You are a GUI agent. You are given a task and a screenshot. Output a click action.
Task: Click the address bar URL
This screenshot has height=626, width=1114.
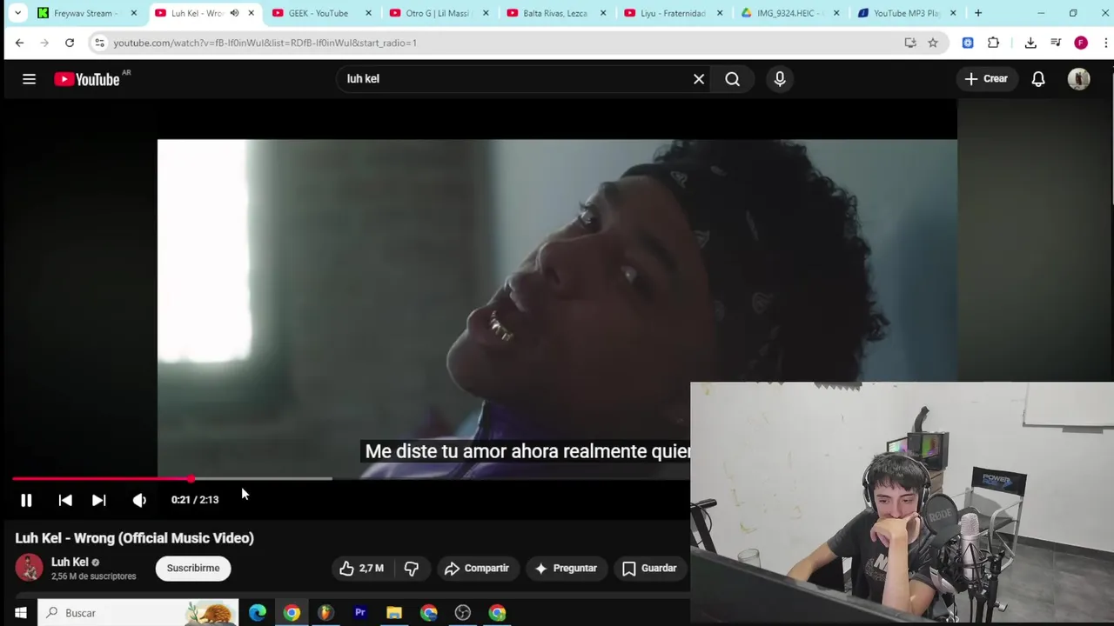[265, 43]
